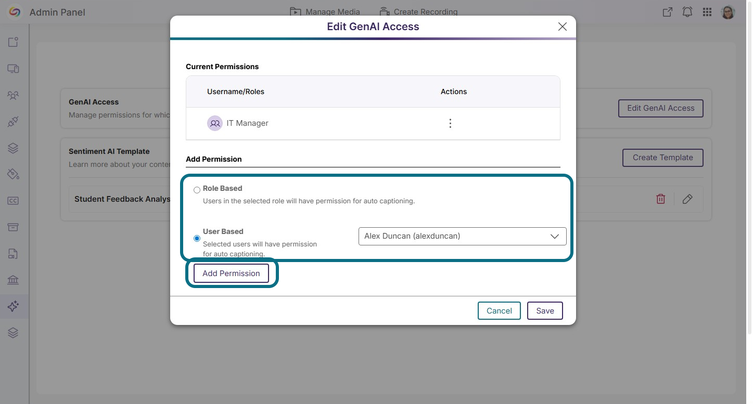The image size is (753, 404).
Task: Click the Username/Roles column header
Action: [x=236, y=92]
